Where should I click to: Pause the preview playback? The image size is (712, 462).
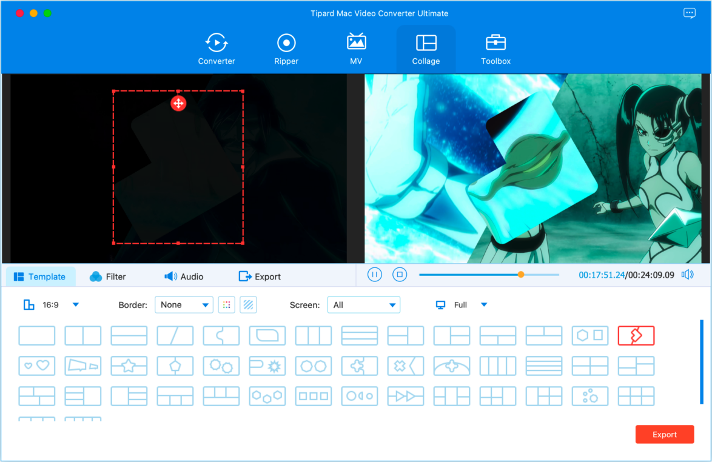(375, 275)
